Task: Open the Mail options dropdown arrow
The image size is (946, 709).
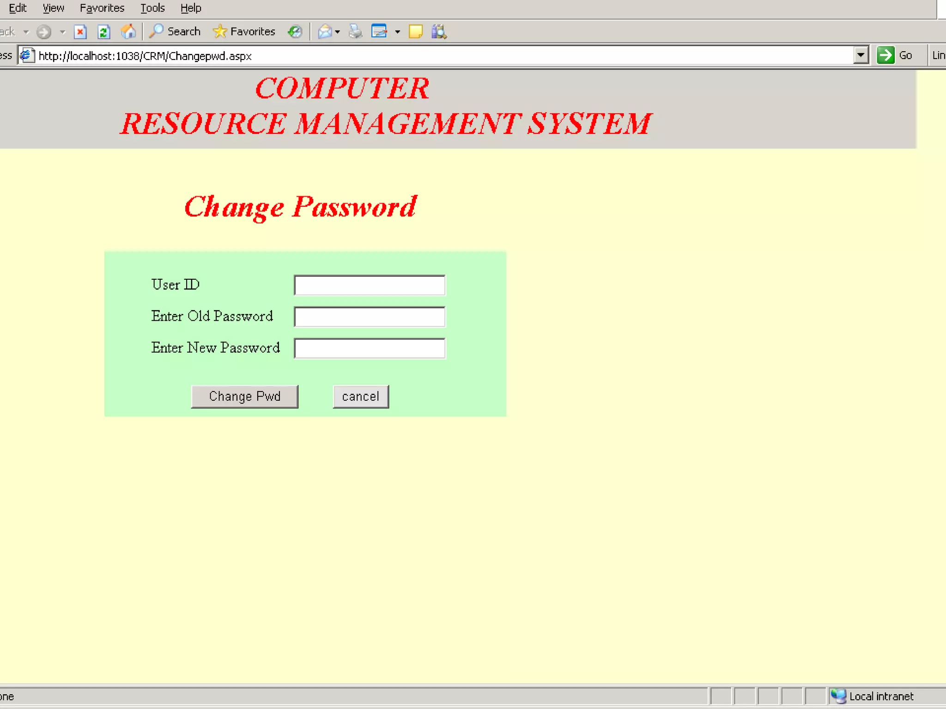Action: click(x=338, y=32)
